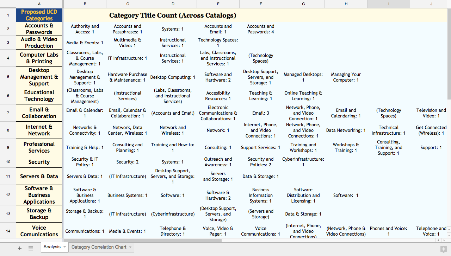
Task: Select column D header
Action: tap(173, 4)
